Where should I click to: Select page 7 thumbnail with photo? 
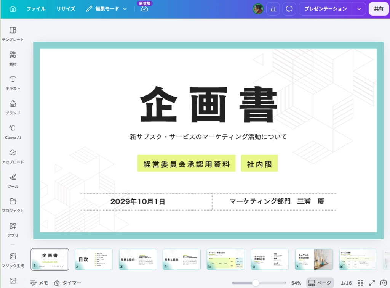314,259
